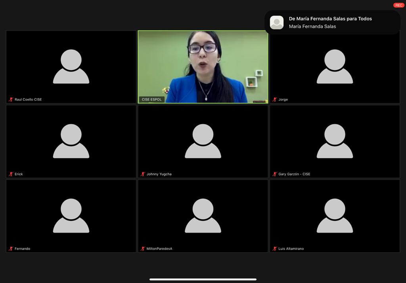Image resolution: width=406 pixels, height=283 pixels.
Task: Click the muted microphone icon beside Gary Garzón - CISE
Action: (275, 174)
